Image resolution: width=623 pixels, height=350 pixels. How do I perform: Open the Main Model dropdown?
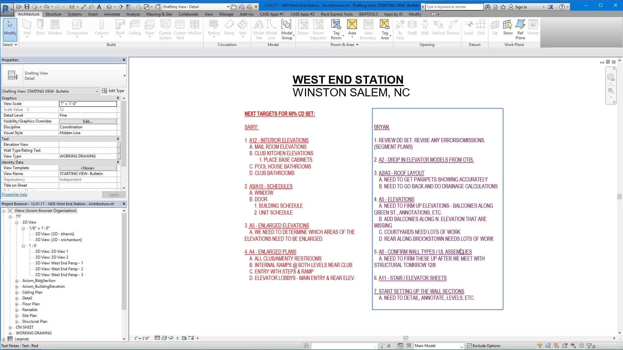(x=461, y=346)
